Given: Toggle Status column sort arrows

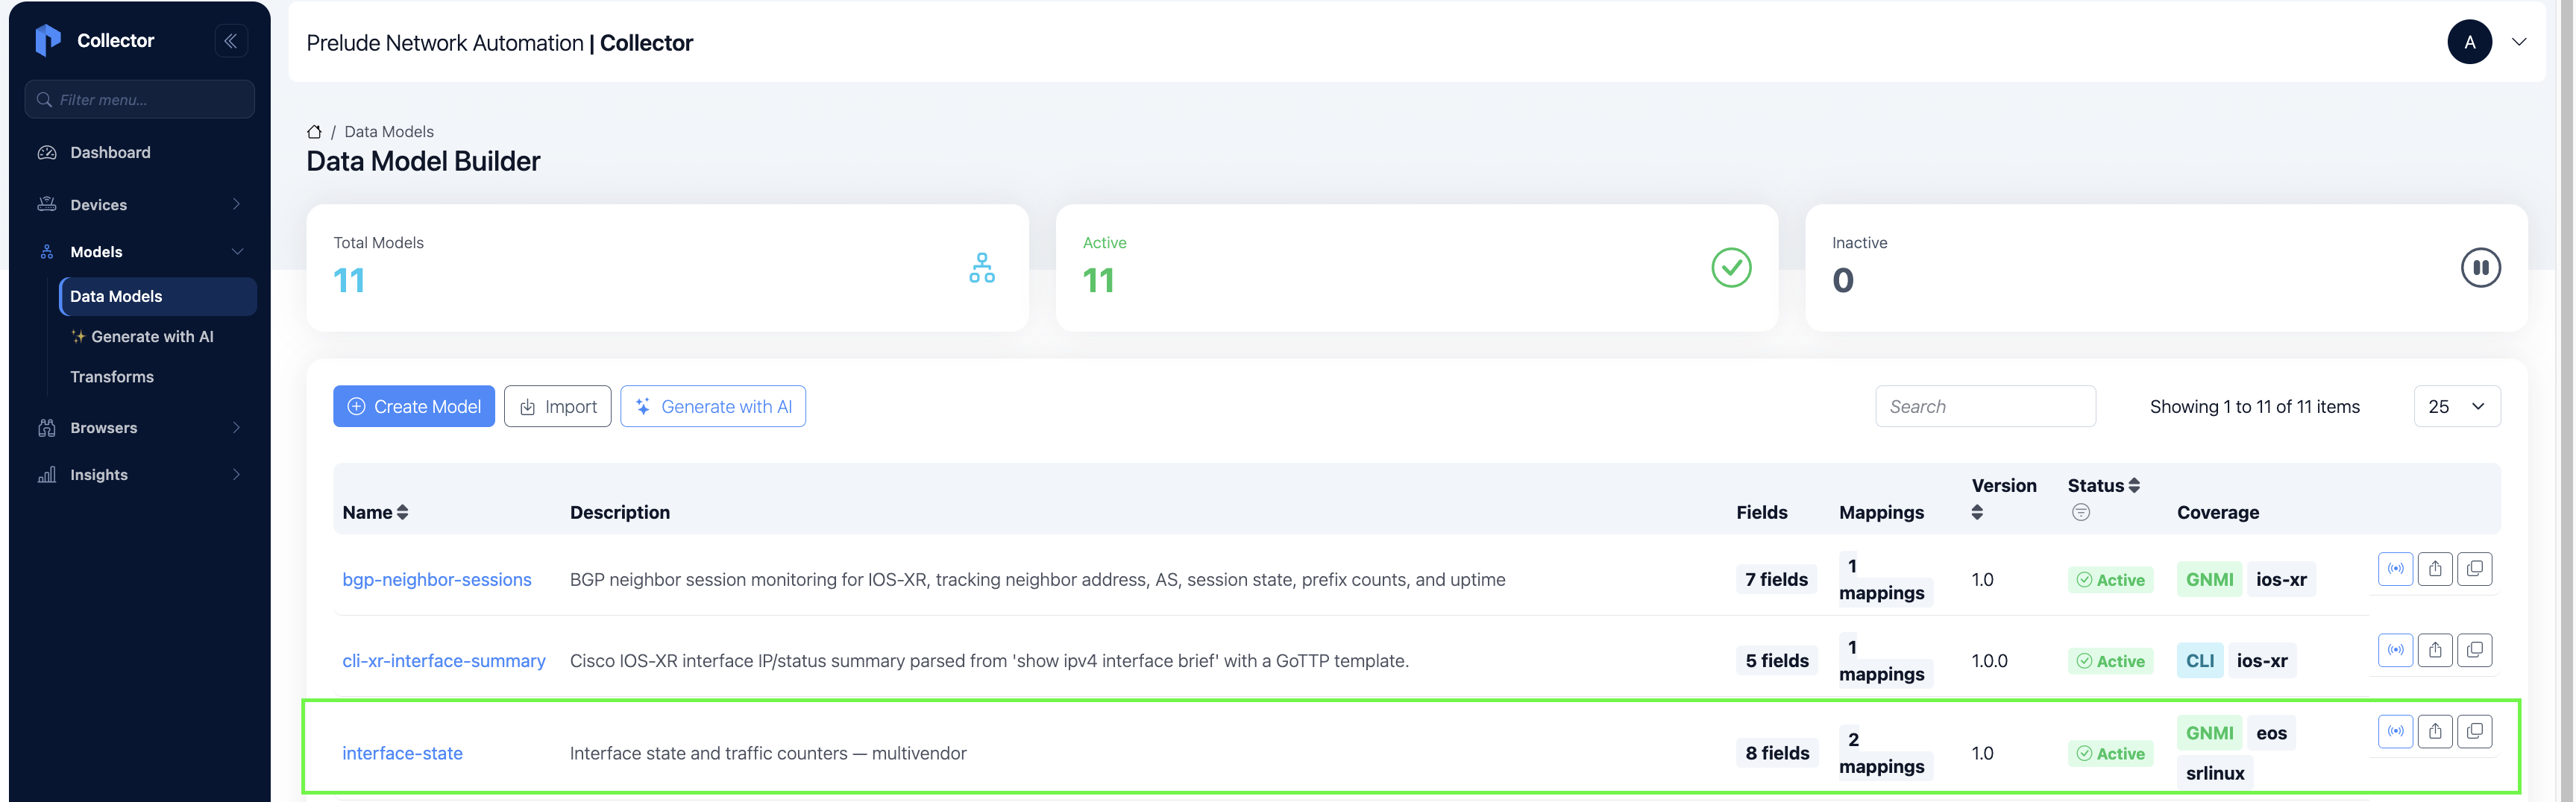Looking at the screenshot, I should (x=2134, y=486).
